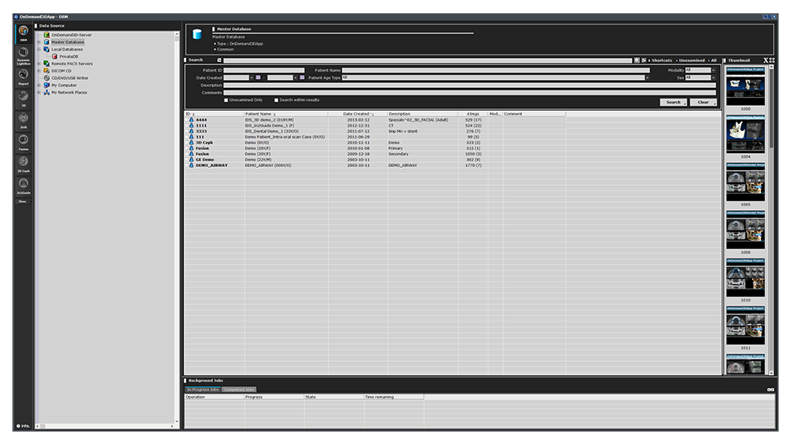
Task: Click the Operation column header in jobs
Action: (x=214, y=397)
